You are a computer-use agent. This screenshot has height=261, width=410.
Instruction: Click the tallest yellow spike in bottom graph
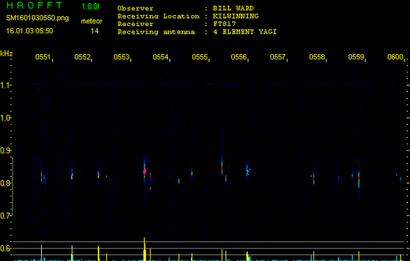(x=144, y=249)
